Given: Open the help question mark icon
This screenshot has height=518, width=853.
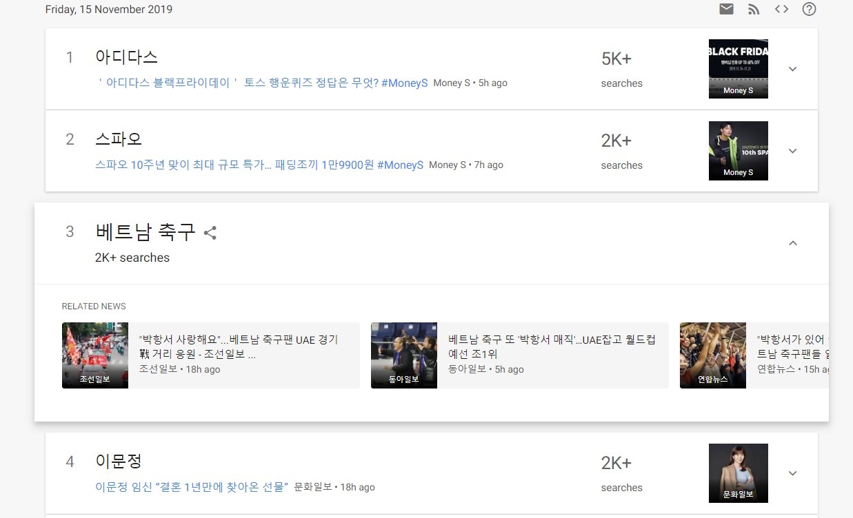Looking at the screenshot, I should click(810, 9).
